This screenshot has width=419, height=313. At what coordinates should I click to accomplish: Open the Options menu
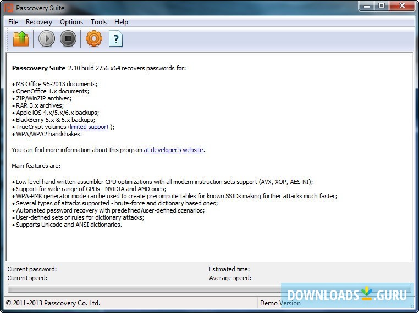point(71,22)
